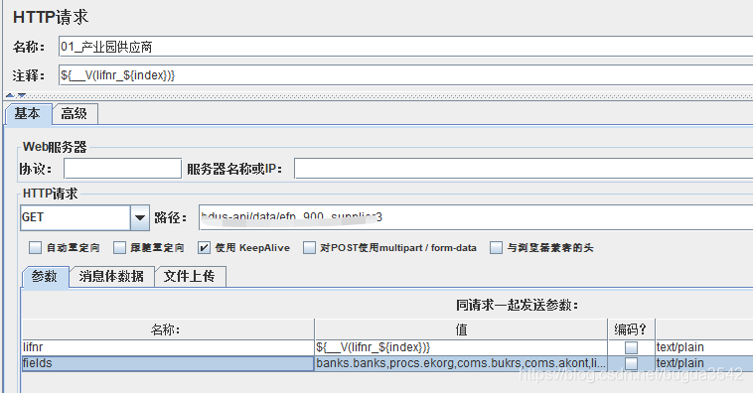Click the lifnr value ${__V(lifnr_${index})} cell
753x393 pixels.
[x=461, y=347]
